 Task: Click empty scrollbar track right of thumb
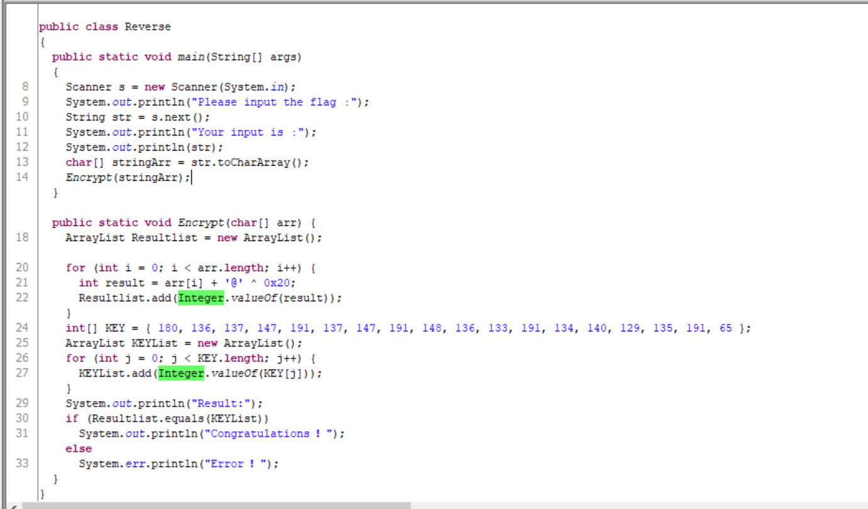pyautogui.click(x=629, y=505)
